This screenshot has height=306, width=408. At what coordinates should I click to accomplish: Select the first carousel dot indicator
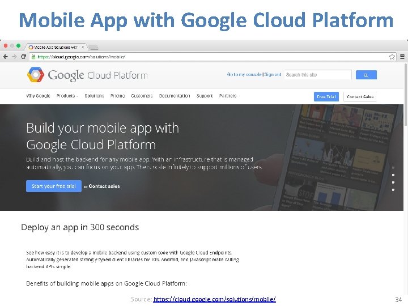393,168
